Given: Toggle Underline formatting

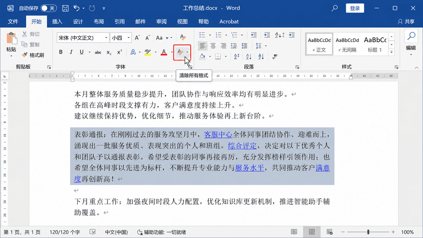Looking at the screenshot, I should (x=81, y=52).
